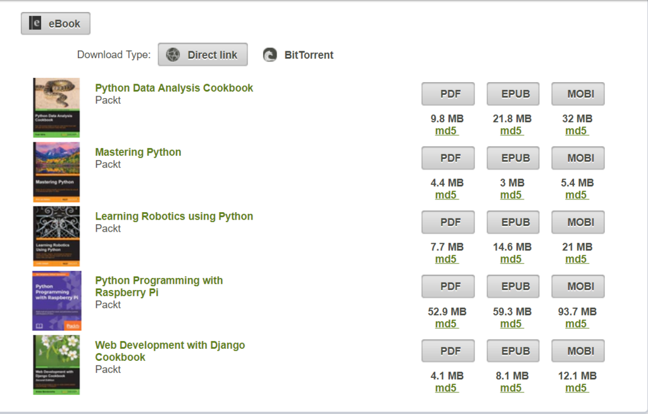Download Mastering Python as EPUB
This screenshot has height=414, width=648.
513,158
